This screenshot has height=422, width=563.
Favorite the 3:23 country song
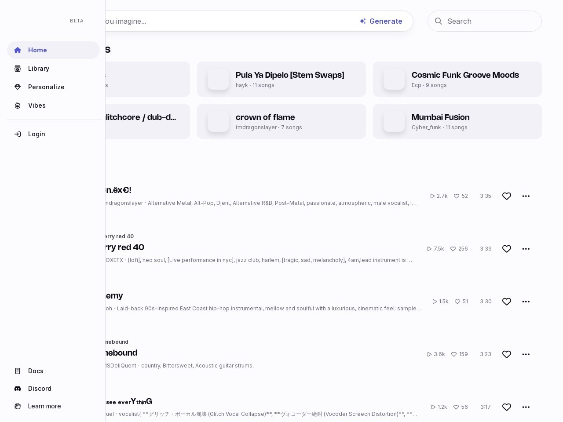[507, 354]
